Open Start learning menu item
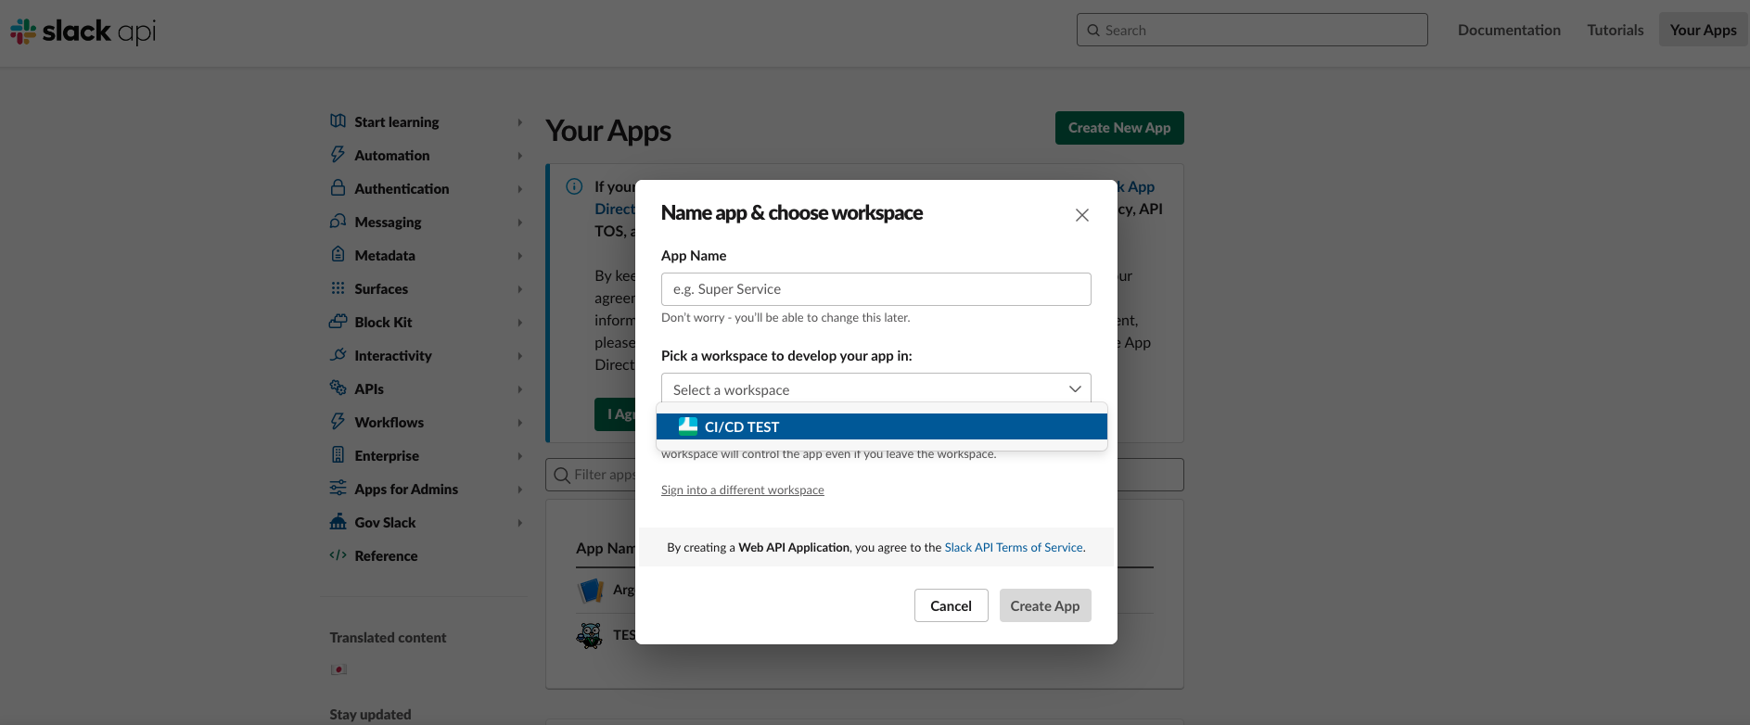Screen dimensions: 1750x725 (396, 122)
